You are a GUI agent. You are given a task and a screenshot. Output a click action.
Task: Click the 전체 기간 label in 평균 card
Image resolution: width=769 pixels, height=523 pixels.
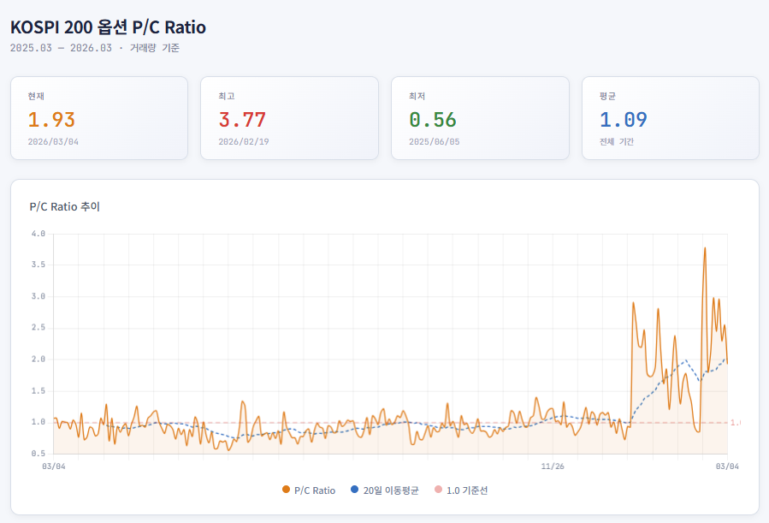point(617,142)
